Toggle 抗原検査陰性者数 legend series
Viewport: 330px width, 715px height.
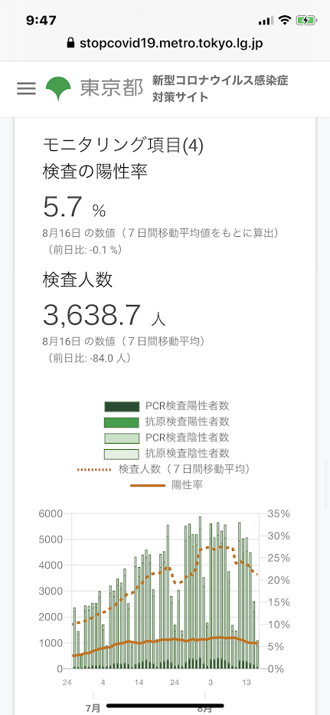click(x=166, y=453)
